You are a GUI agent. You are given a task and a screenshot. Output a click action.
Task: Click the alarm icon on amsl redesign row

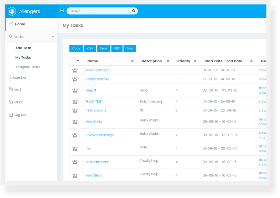75,70
